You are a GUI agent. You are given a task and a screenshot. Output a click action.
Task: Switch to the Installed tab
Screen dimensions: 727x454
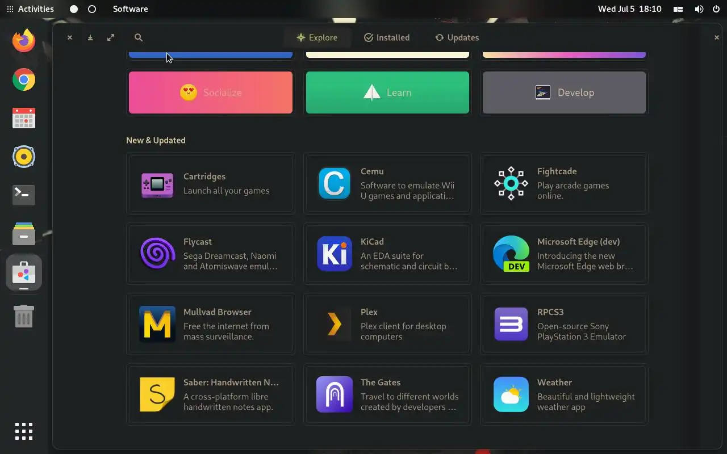(x=387, y=37)
